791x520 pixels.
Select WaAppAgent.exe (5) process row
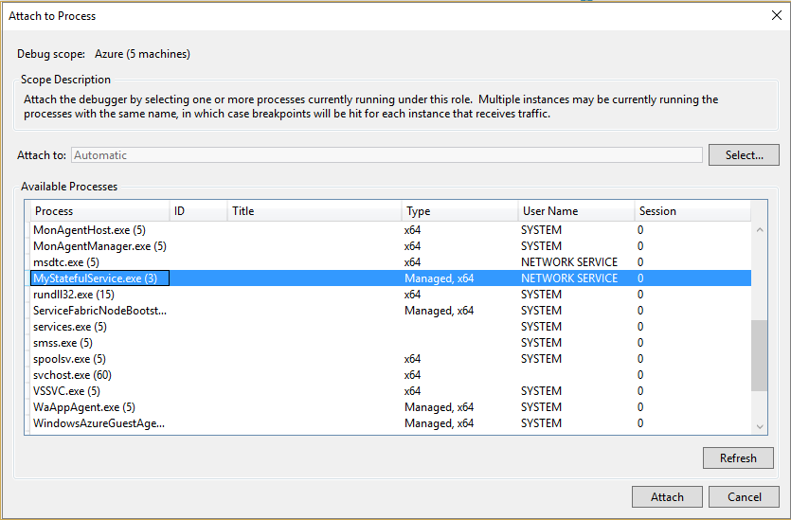[x=390, y=407]
